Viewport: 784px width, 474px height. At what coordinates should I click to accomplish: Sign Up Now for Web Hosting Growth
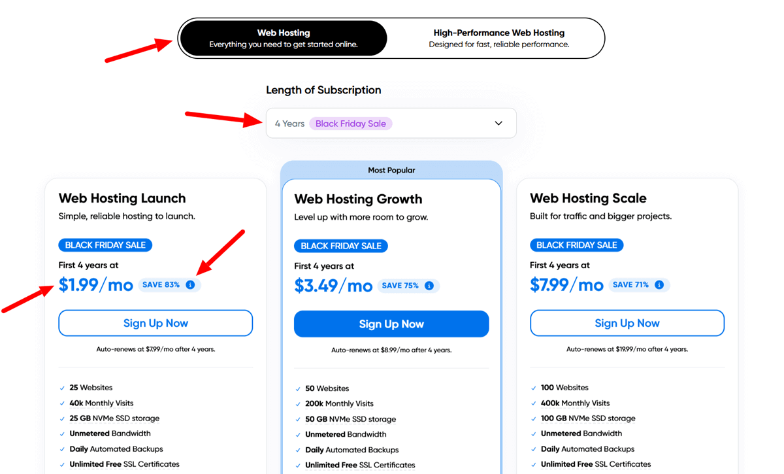coord(391,324)
